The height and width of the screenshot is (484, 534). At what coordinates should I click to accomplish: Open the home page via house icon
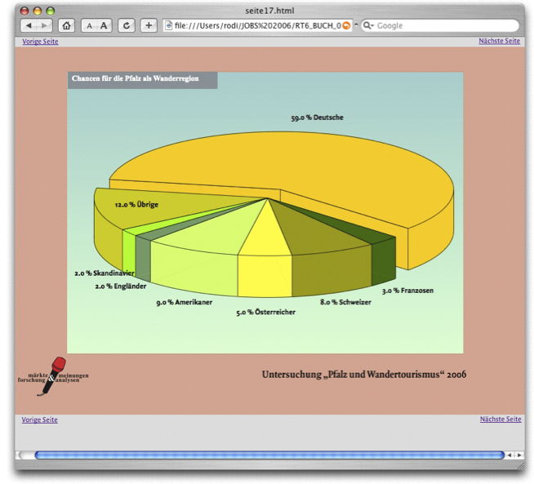click(67, 26)
